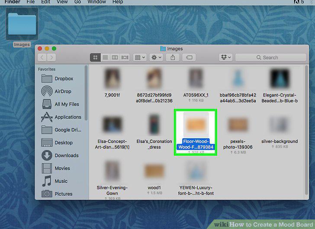Select the Elegant-Crystal-Beaded image file
Image resolution: width=315 pixels, height=229 pixels.
280,79
